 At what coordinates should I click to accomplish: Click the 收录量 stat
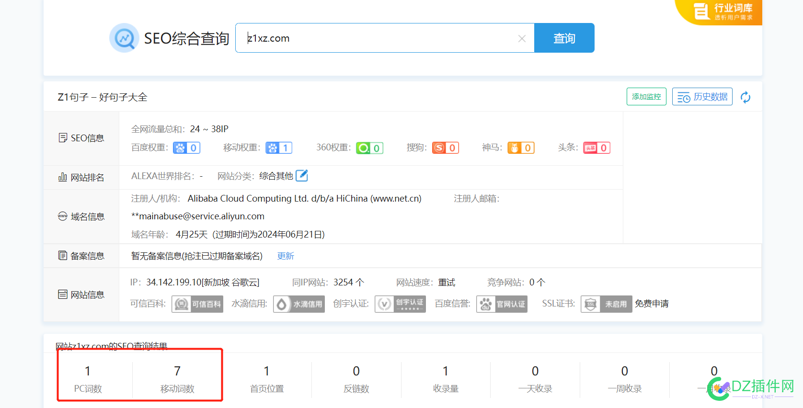click(x=446, y=379)
